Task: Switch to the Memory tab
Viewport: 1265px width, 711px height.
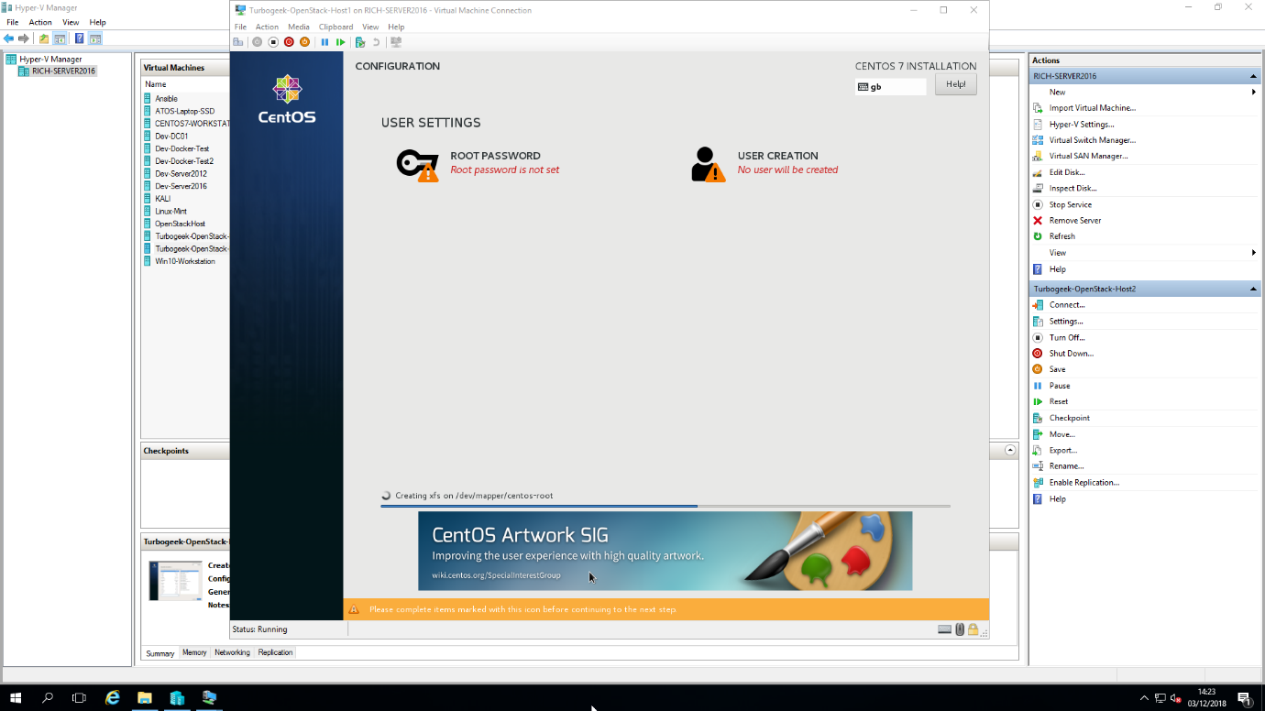Action: pyautogui.click(x=194, y=652)
